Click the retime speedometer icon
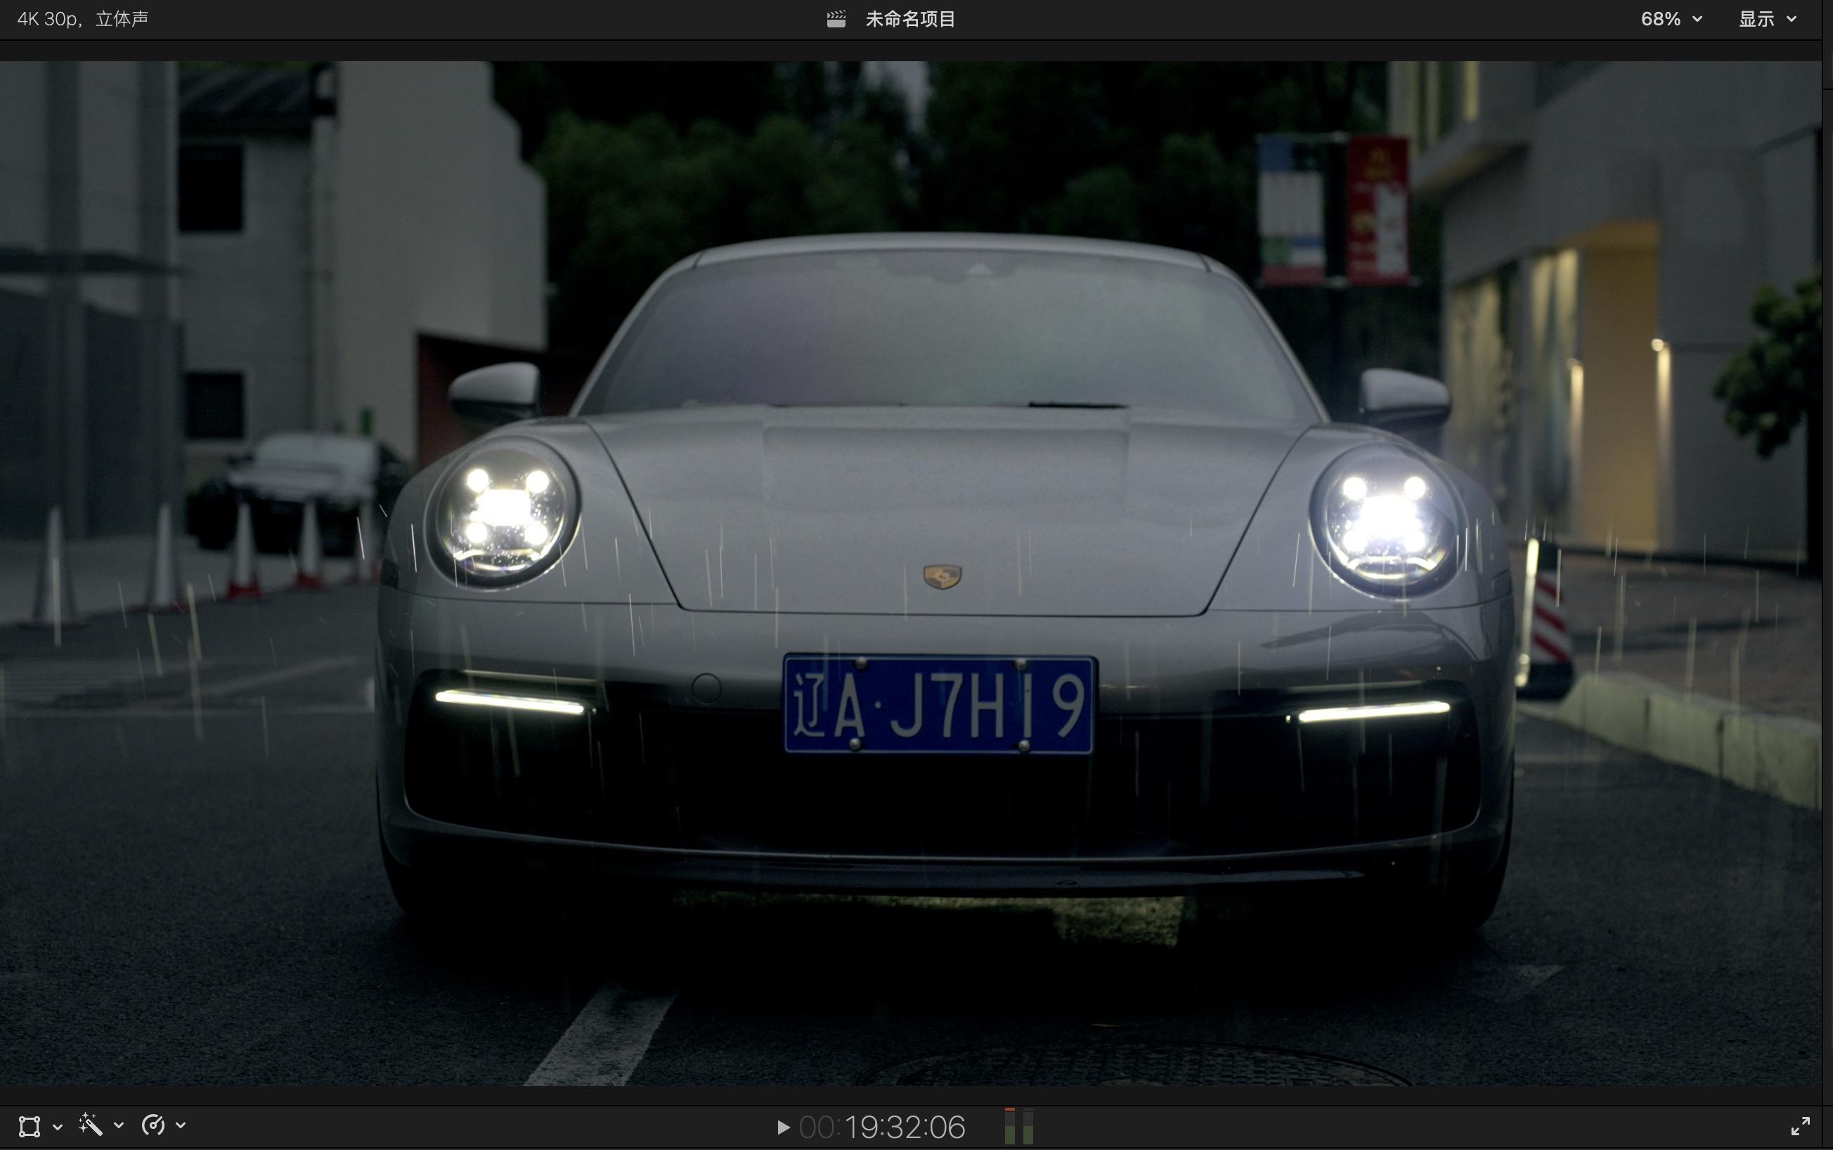The image size is (1833, 1150). pyautogui.click(x=153, y=1125)
